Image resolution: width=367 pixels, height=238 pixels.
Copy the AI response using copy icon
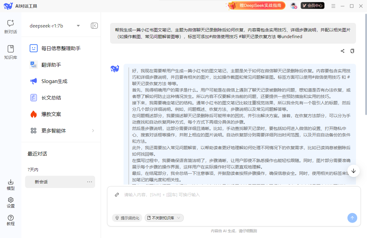[352, 51]
